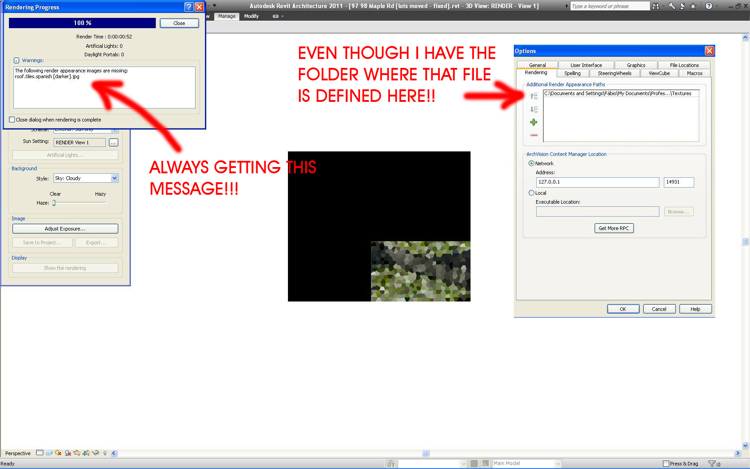Switch to the ViewCube tab
The image size is (750, 469).
[659, 73]
